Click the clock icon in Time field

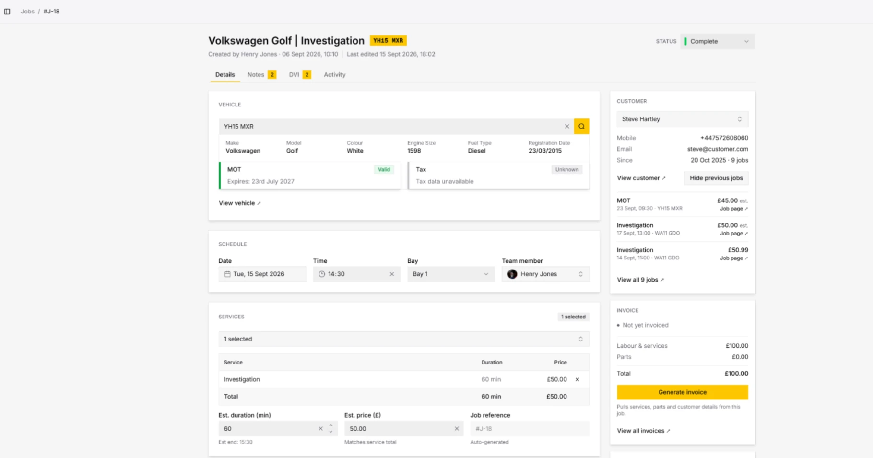click(x=322, y=274)
